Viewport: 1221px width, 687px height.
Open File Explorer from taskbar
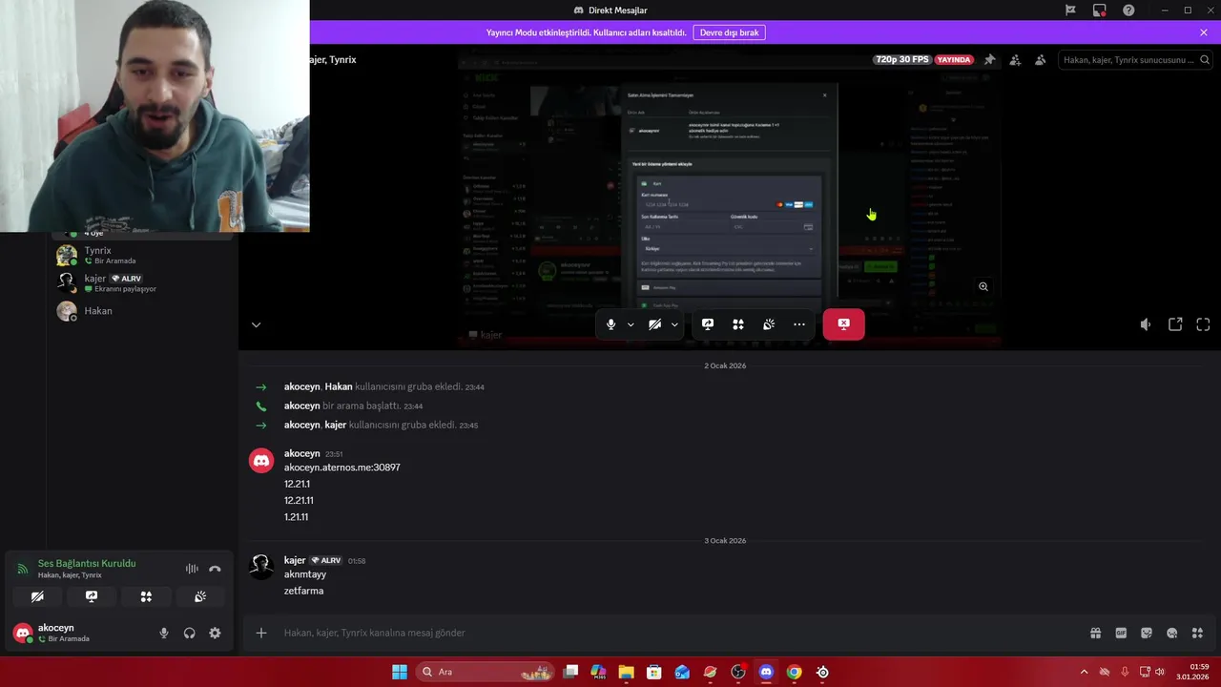click(x=626, y=672)
